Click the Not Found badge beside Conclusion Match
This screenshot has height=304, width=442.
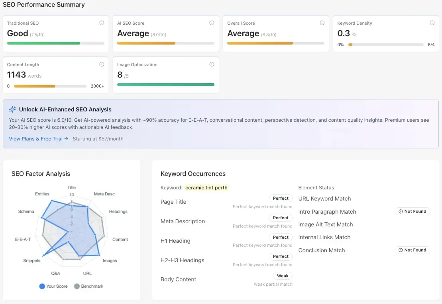tap(413, 250)
